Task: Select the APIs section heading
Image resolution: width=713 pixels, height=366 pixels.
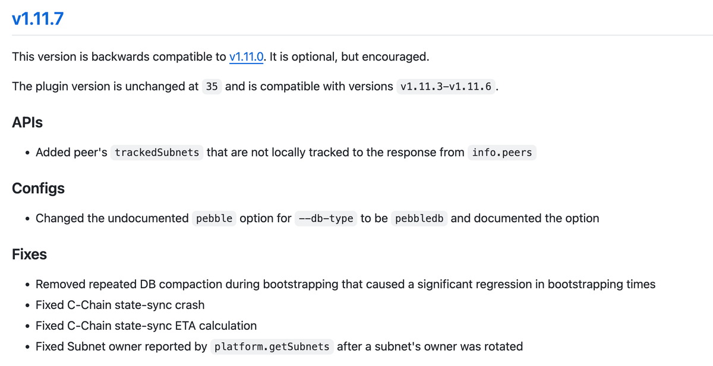Action: click(x=27, y=122)
